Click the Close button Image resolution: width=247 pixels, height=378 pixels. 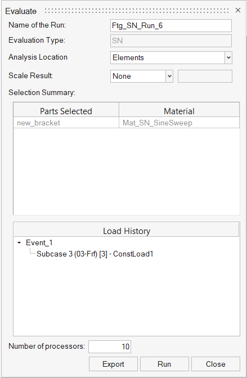215,364
